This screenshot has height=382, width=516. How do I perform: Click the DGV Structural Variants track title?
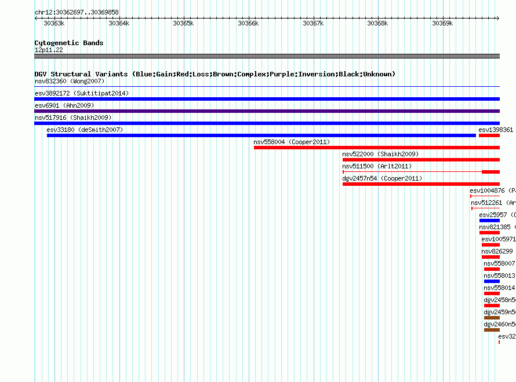215,74
